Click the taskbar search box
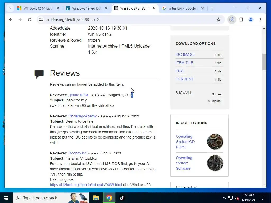 click(51, 198)
